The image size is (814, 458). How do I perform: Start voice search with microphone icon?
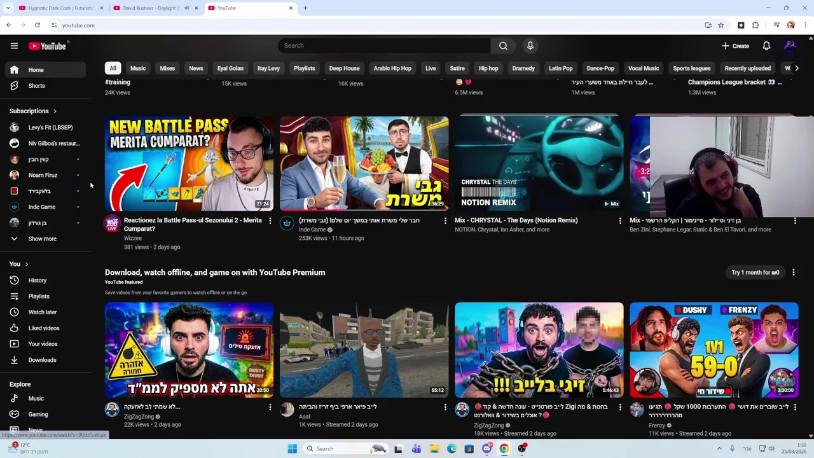coord(530,46)
